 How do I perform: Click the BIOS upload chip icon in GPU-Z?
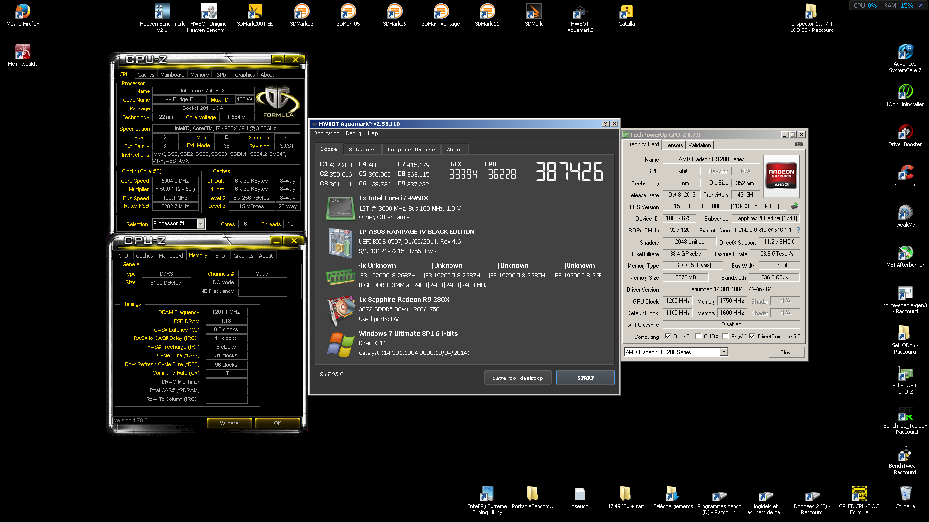794,206
